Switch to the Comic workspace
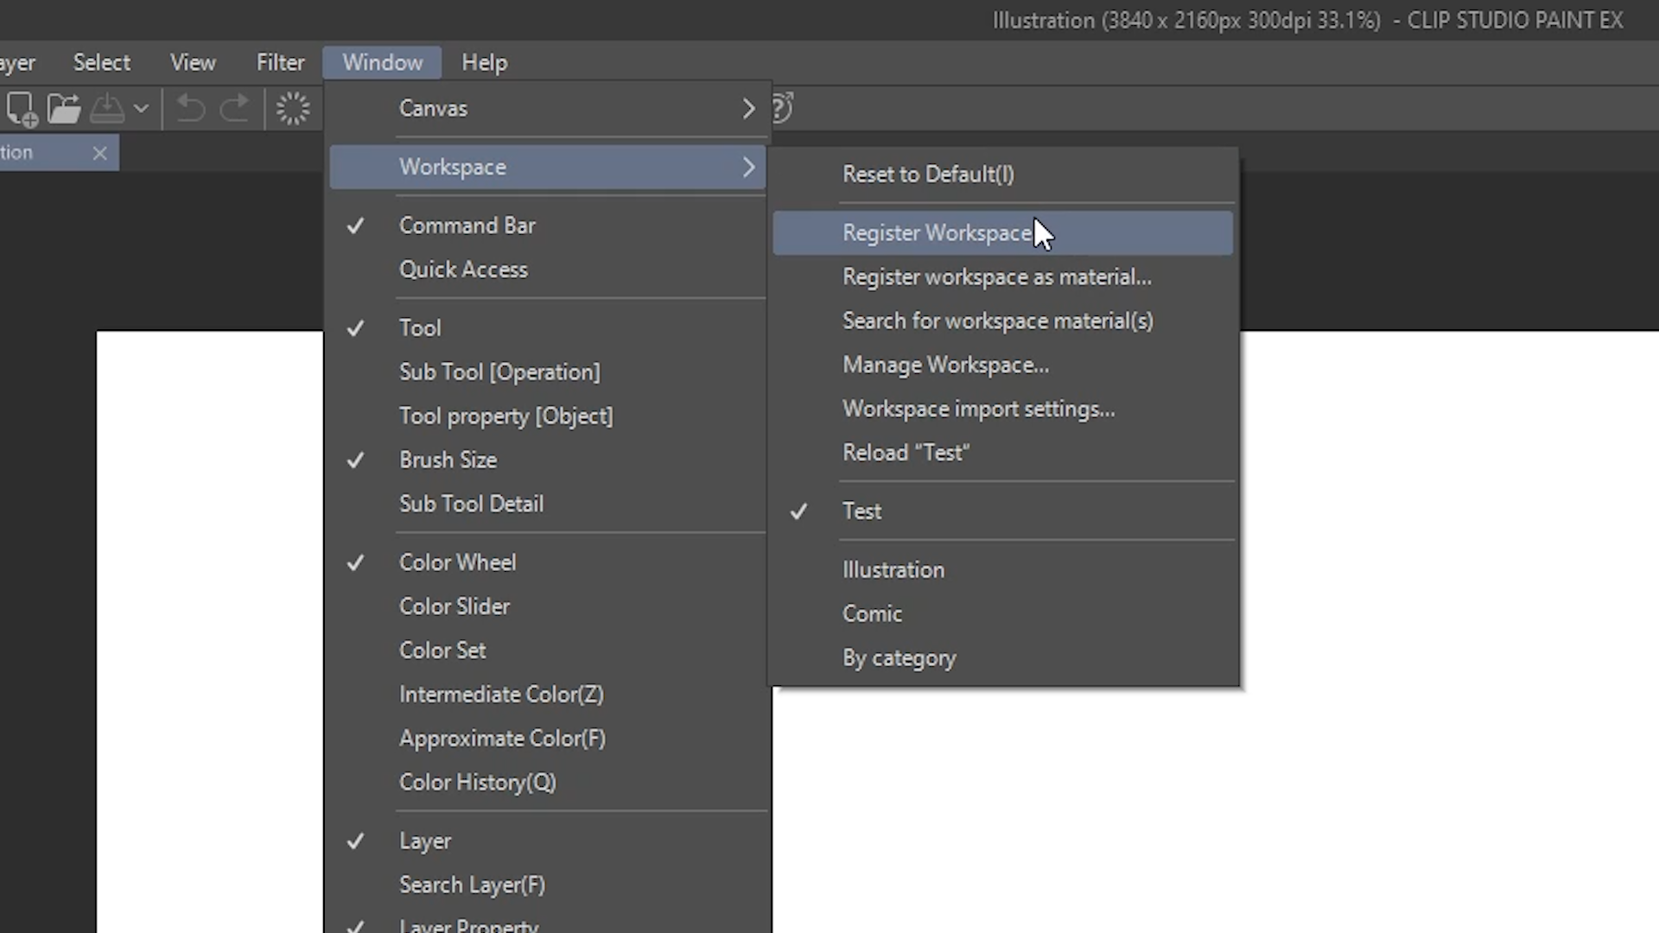 [x=872, y=614]
